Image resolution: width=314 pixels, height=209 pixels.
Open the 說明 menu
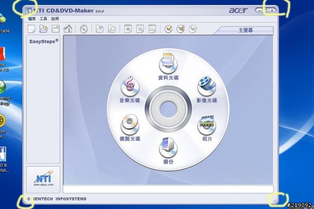click(x=55, y=19)
